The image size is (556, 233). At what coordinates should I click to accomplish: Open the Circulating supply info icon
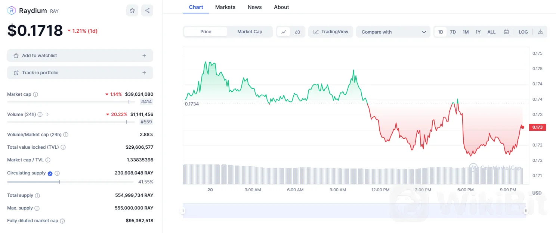pyautogui.click(x=57, y=173)
